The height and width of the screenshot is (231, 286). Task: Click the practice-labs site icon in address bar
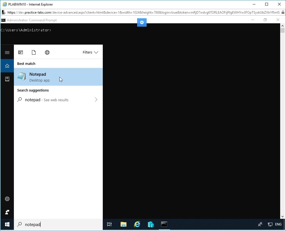pyautogui.click(x=4, y=12)
